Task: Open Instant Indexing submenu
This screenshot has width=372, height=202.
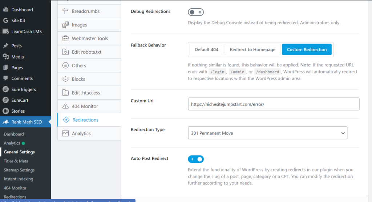Action: pyautogui.click(x=18, y=179)
